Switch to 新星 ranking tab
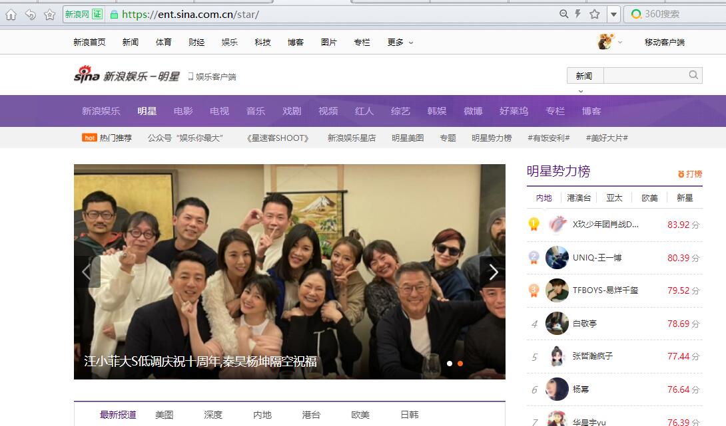Image resolution: width=726 pixels, height=426 pixels. 685,198
